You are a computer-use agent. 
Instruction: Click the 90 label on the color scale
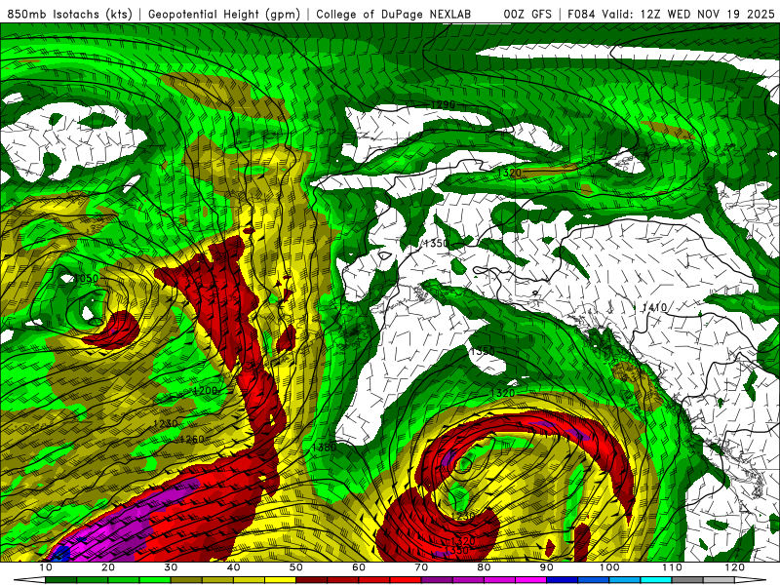[x=547, y=567]
